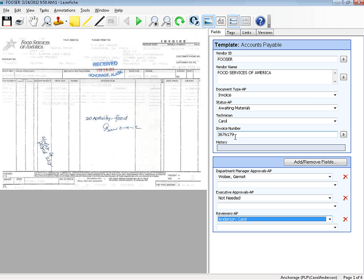
Task: Open the Annotations menu
Action: (65, 10)
